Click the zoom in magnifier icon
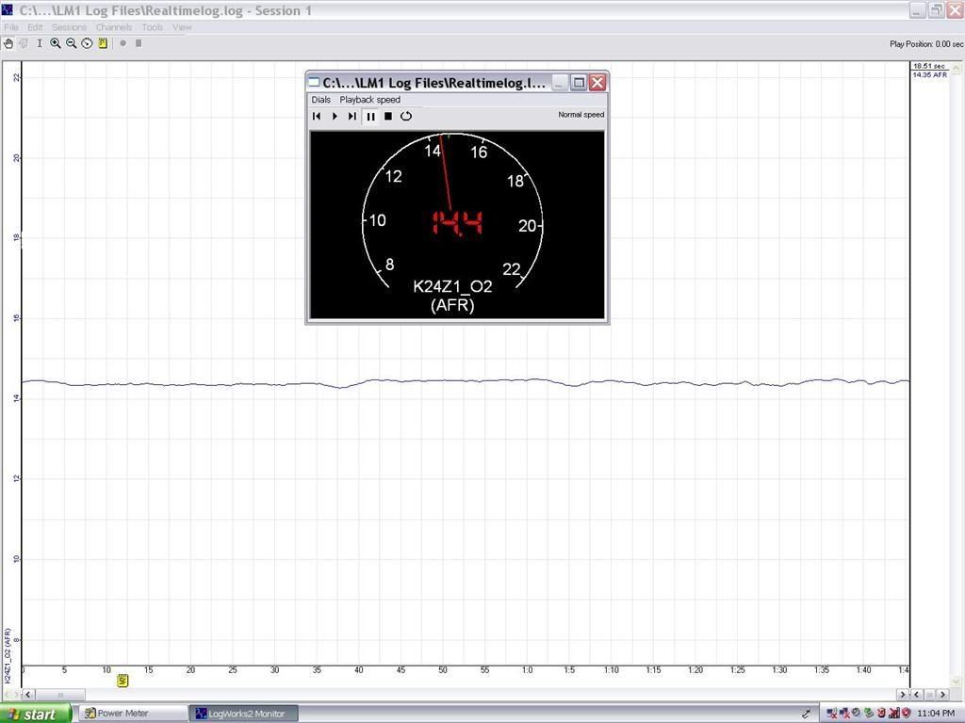 [56, 43]
